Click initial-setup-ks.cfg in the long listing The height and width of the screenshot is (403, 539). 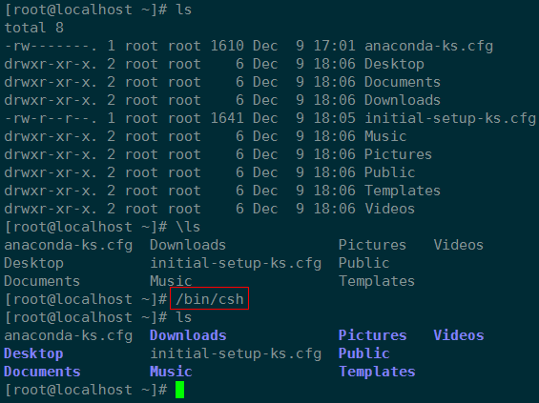[450, 118]
